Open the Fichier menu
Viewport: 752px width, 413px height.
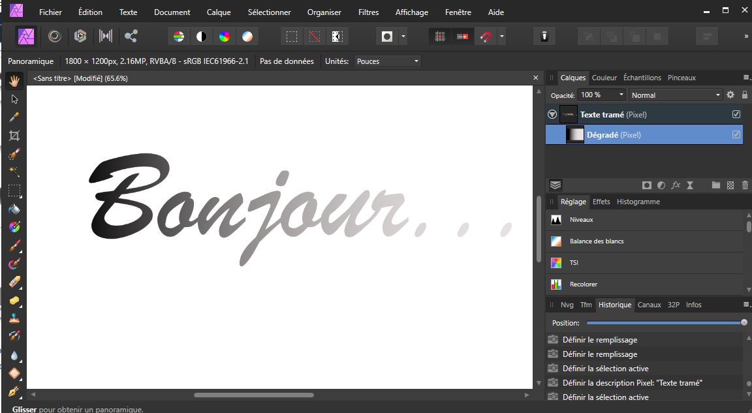pyautogui.click(x=50, y=12)
